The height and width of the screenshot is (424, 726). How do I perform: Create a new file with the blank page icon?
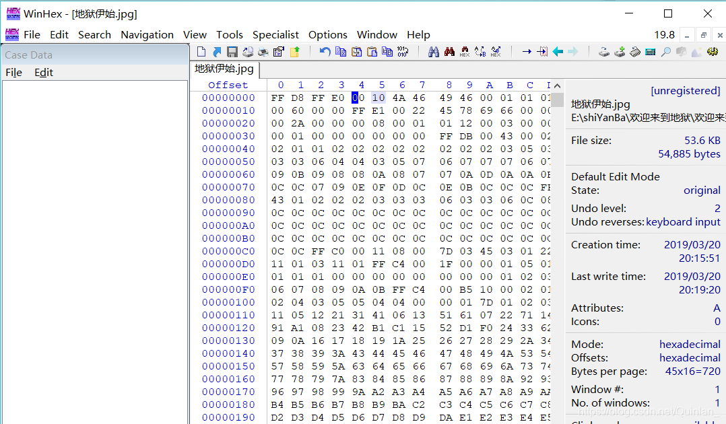click(x=201, y=52)
